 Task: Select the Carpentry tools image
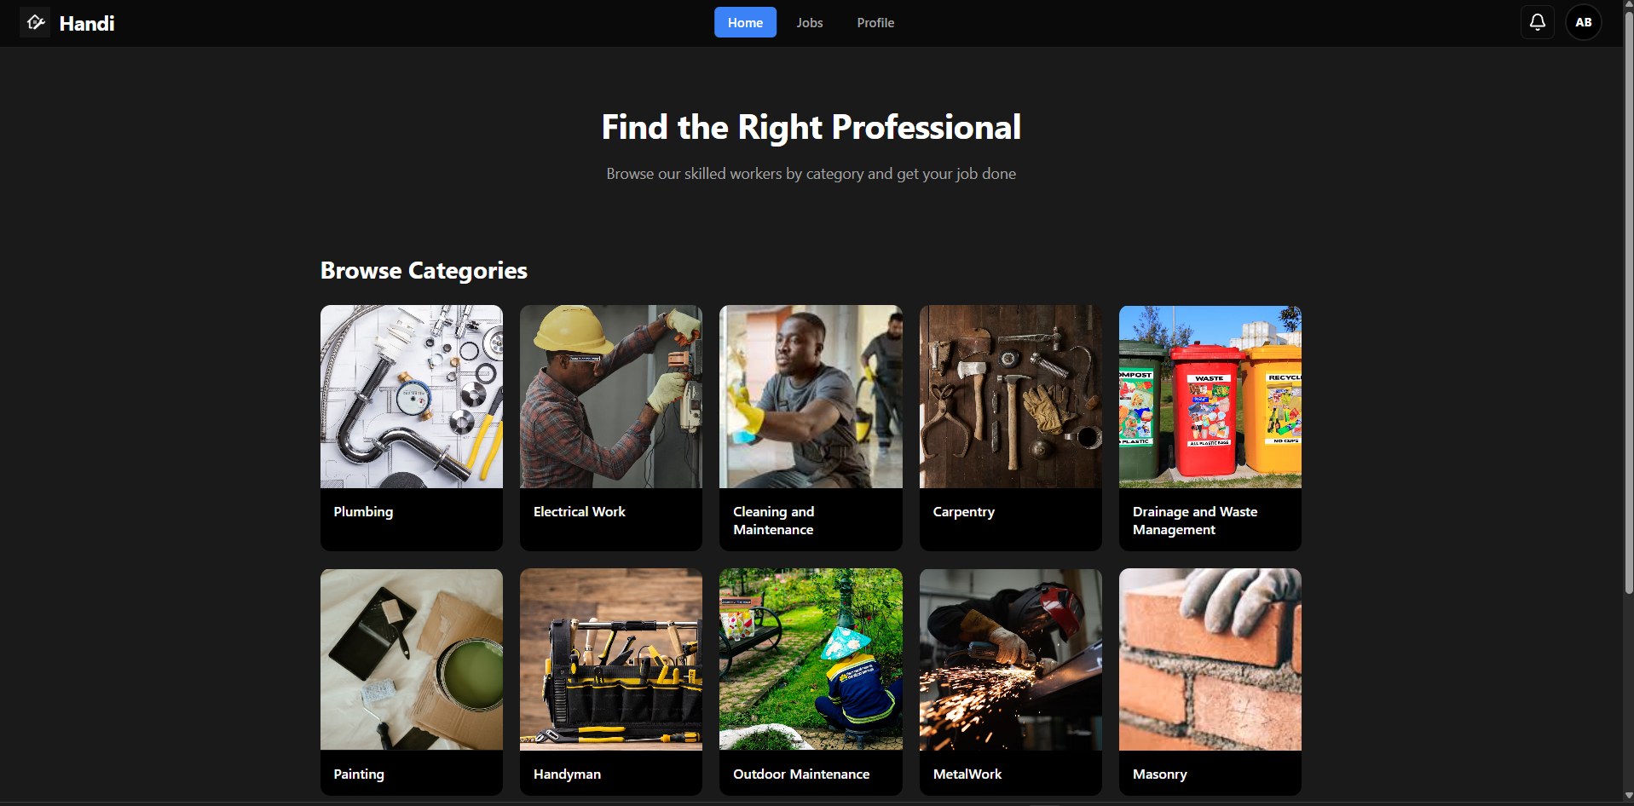click(1010, 396)
